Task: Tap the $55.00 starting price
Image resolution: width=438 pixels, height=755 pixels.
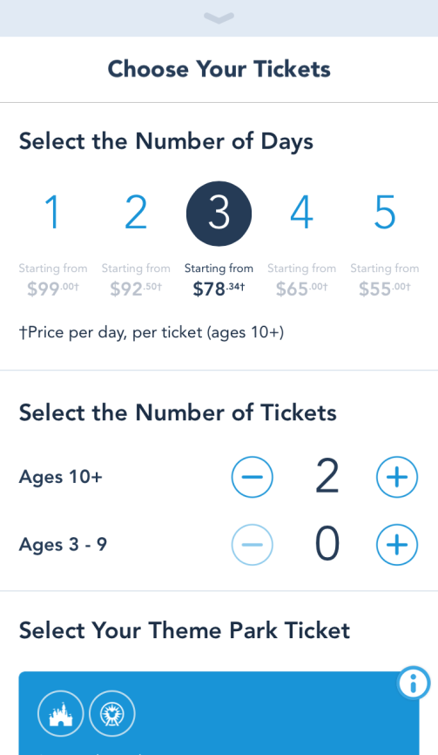Action: pyautogui.click(x=385, y=289)
